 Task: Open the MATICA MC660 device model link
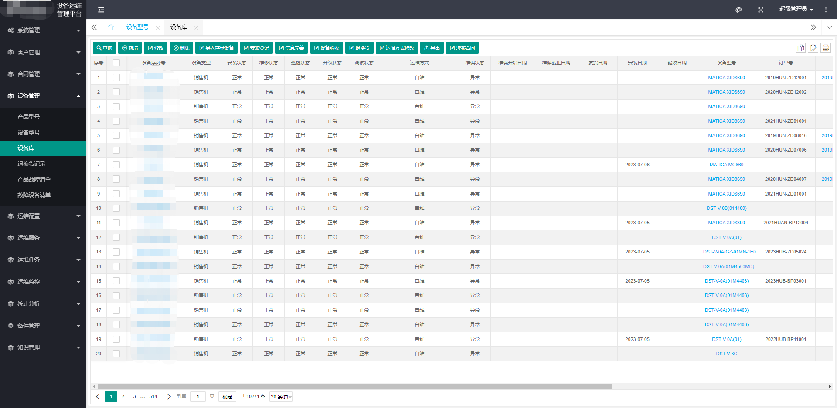[726, 165]
